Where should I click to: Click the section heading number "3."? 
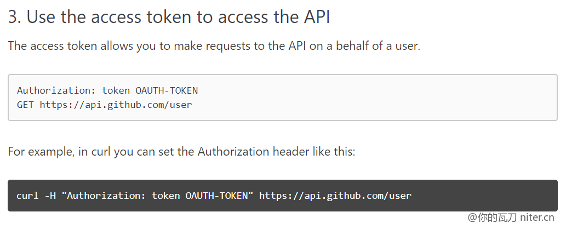15,17
